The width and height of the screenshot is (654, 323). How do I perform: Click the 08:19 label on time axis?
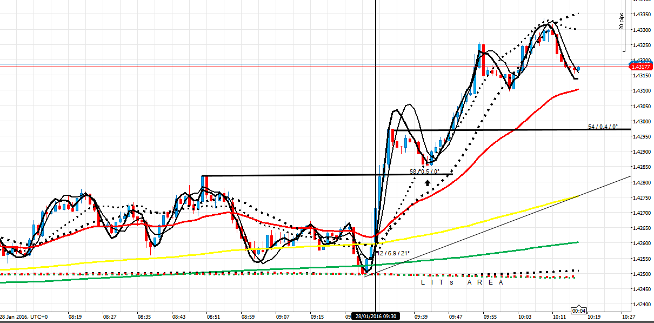point(75,316)
